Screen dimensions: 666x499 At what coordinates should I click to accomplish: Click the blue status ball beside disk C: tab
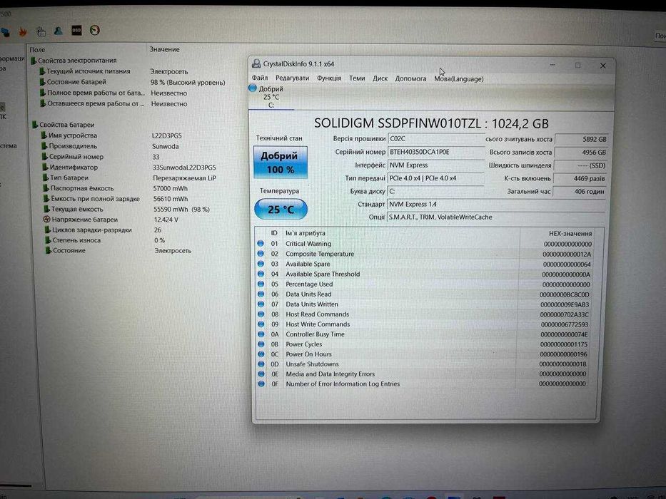[253, 88]
